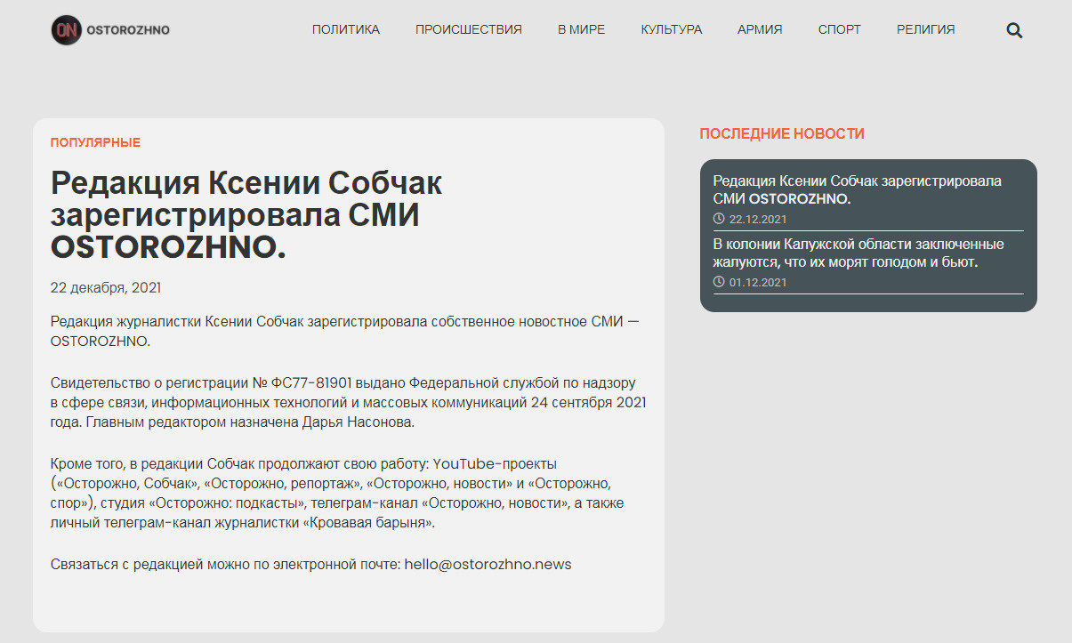Click the sidebar date 22.12.2021
This screenshot has width=1072, height=643.
click(758, 219)
